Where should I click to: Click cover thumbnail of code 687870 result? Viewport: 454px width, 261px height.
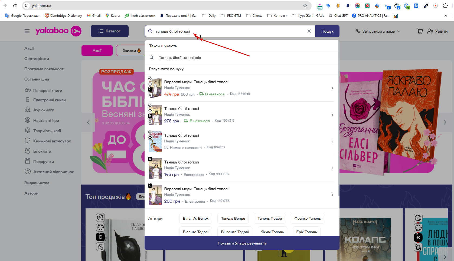click(x=155, y=142)
